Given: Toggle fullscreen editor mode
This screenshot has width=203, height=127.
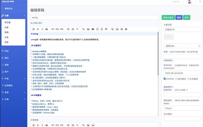Looking at the screenshot, I should [122, 29].
